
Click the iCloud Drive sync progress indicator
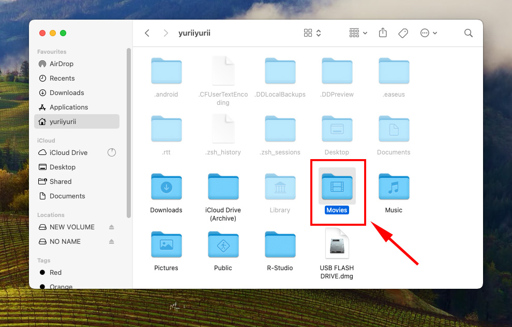click(x=112, y=152)
